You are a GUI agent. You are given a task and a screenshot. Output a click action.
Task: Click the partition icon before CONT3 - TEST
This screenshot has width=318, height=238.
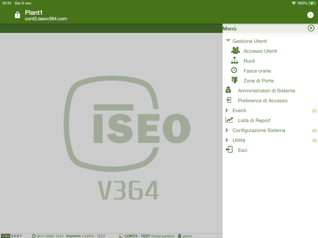[121, 236]
